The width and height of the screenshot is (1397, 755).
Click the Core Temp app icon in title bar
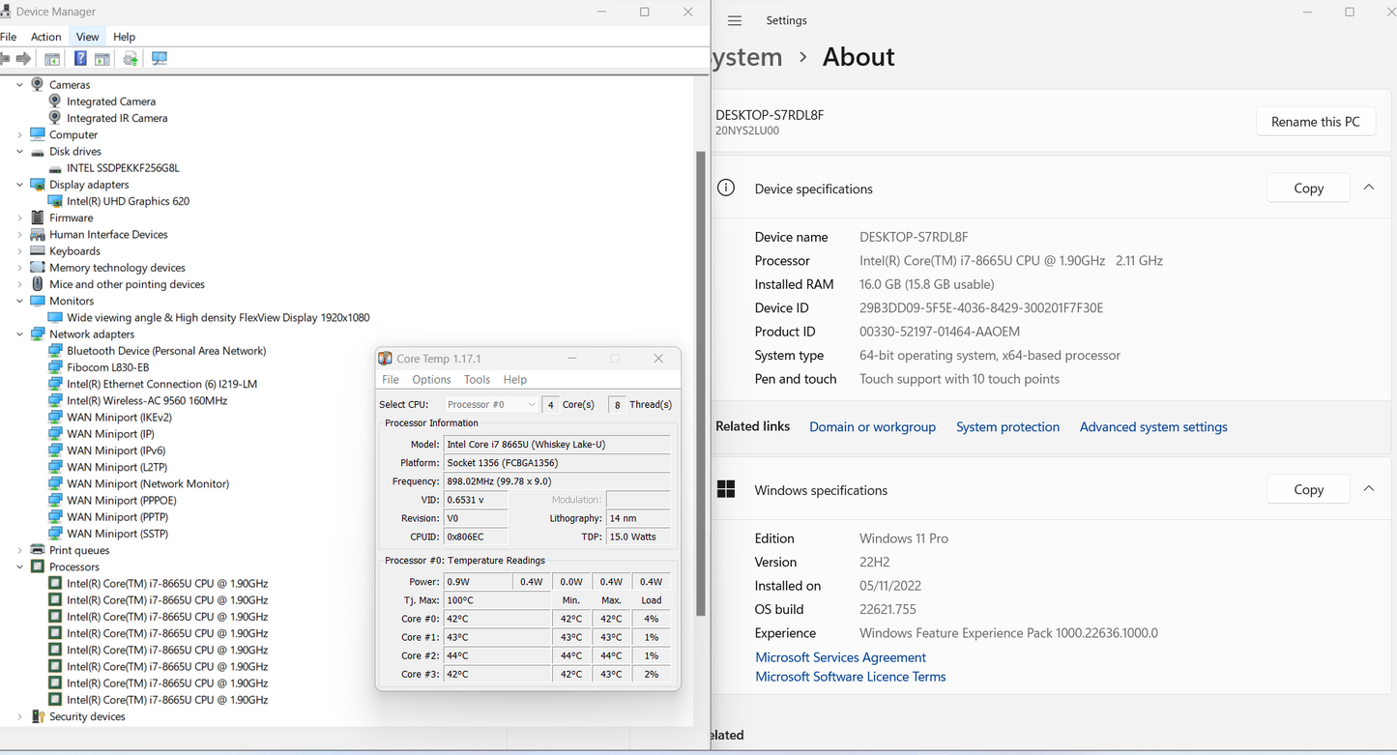386,359
